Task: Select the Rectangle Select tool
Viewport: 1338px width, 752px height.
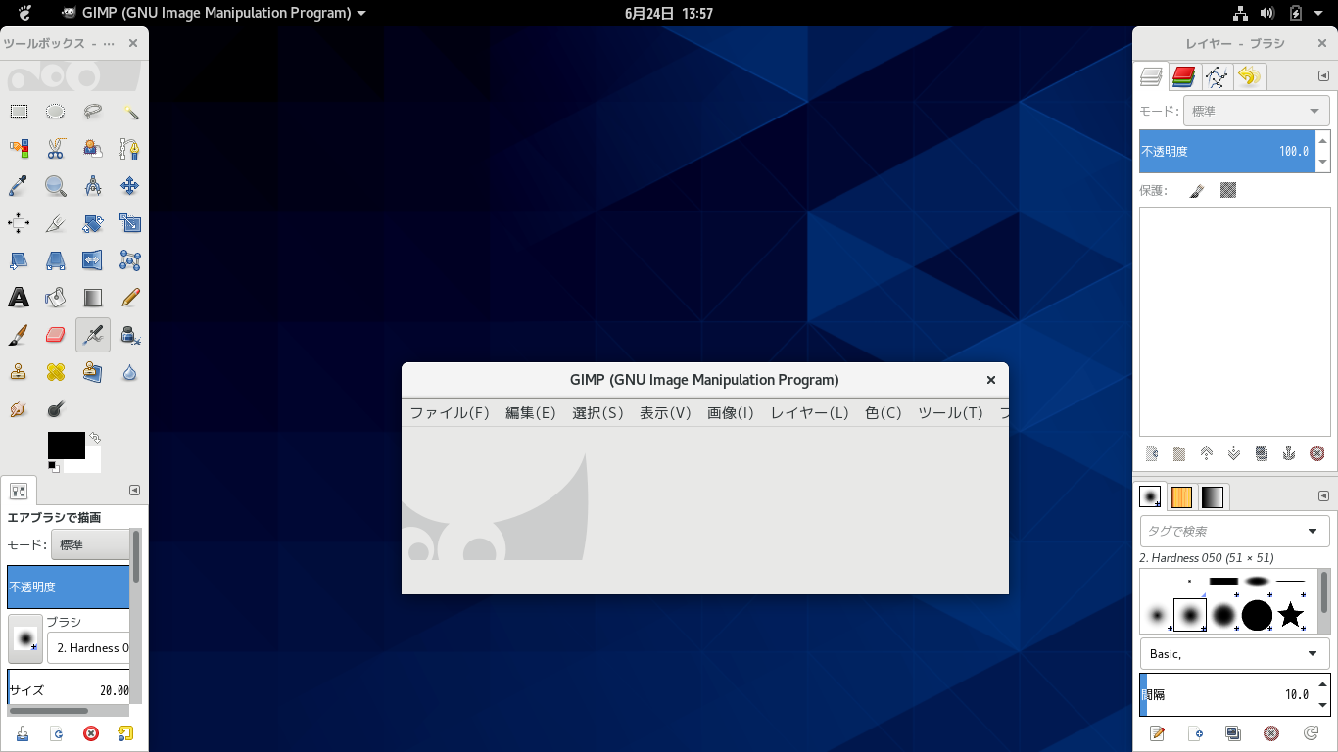Action: (x=19, y=112)
